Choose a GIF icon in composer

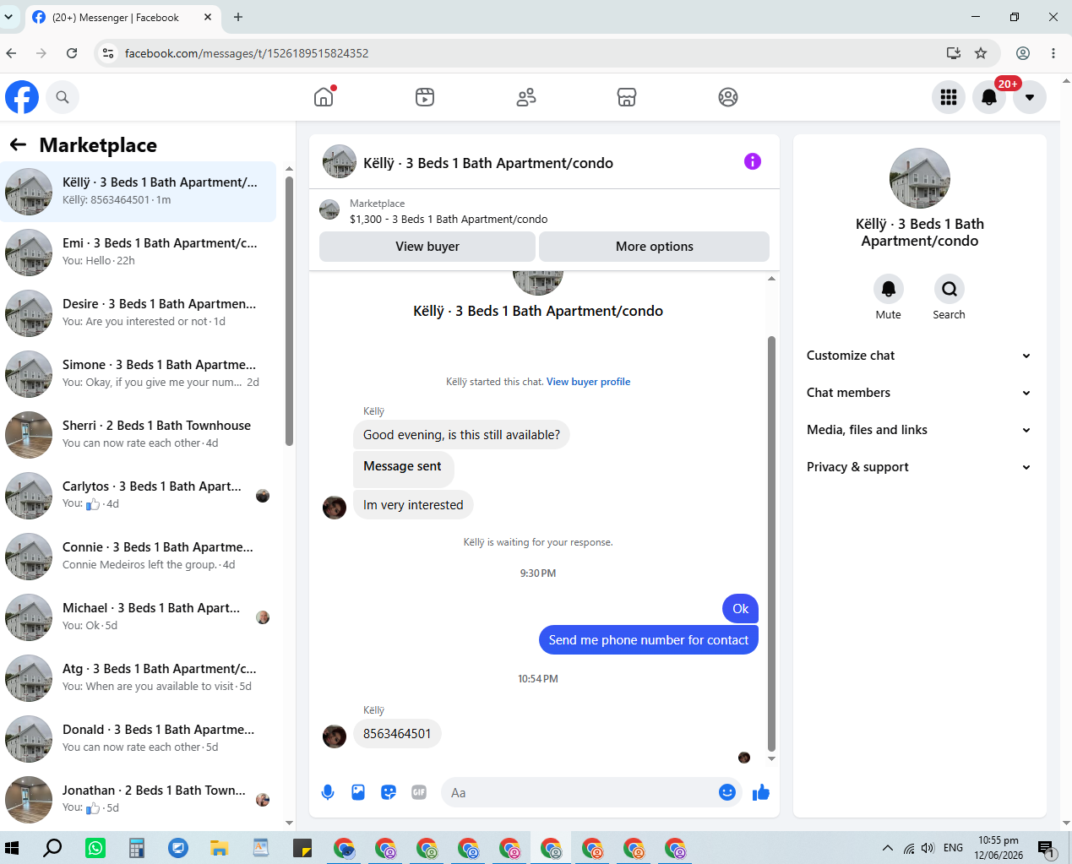(x=419, y=792)
